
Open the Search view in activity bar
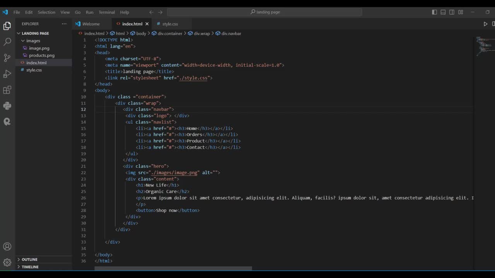click(x=7, y=42)
